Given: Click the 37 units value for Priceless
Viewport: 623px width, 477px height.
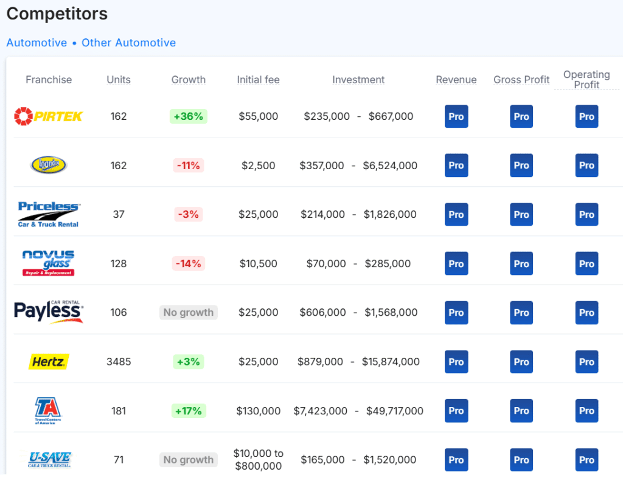Looking at the screenshot, I should coord(119,214).
